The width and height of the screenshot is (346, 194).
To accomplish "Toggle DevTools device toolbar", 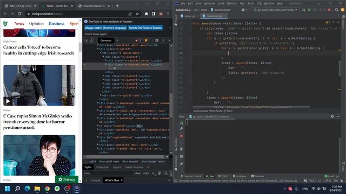I will (x=92, y=40).
